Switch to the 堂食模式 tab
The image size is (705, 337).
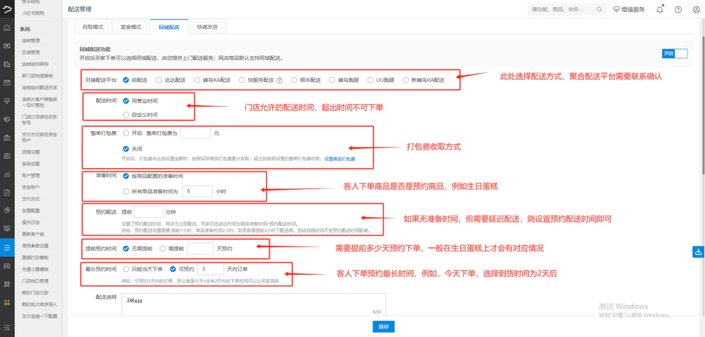tap(131, 27)
